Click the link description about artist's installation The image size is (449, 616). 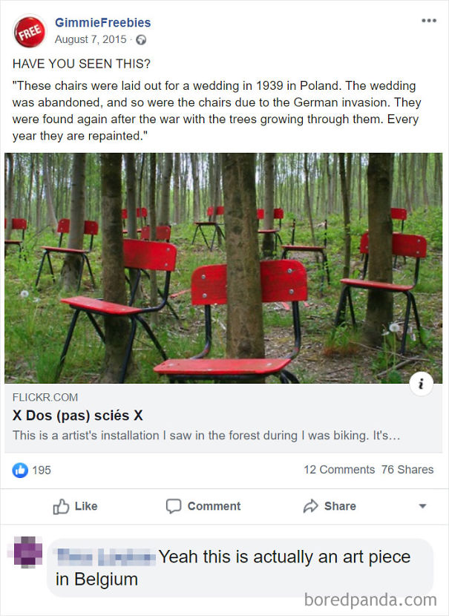click(x=206, y=436)
